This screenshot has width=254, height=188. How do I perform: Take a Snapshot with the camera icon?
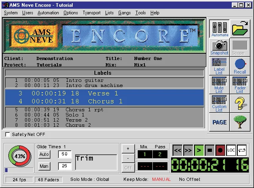(x=219, y=47)
